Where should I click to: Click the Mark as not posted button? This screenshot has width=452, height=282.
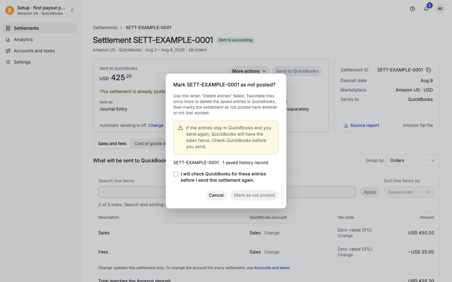click(254, 195)
